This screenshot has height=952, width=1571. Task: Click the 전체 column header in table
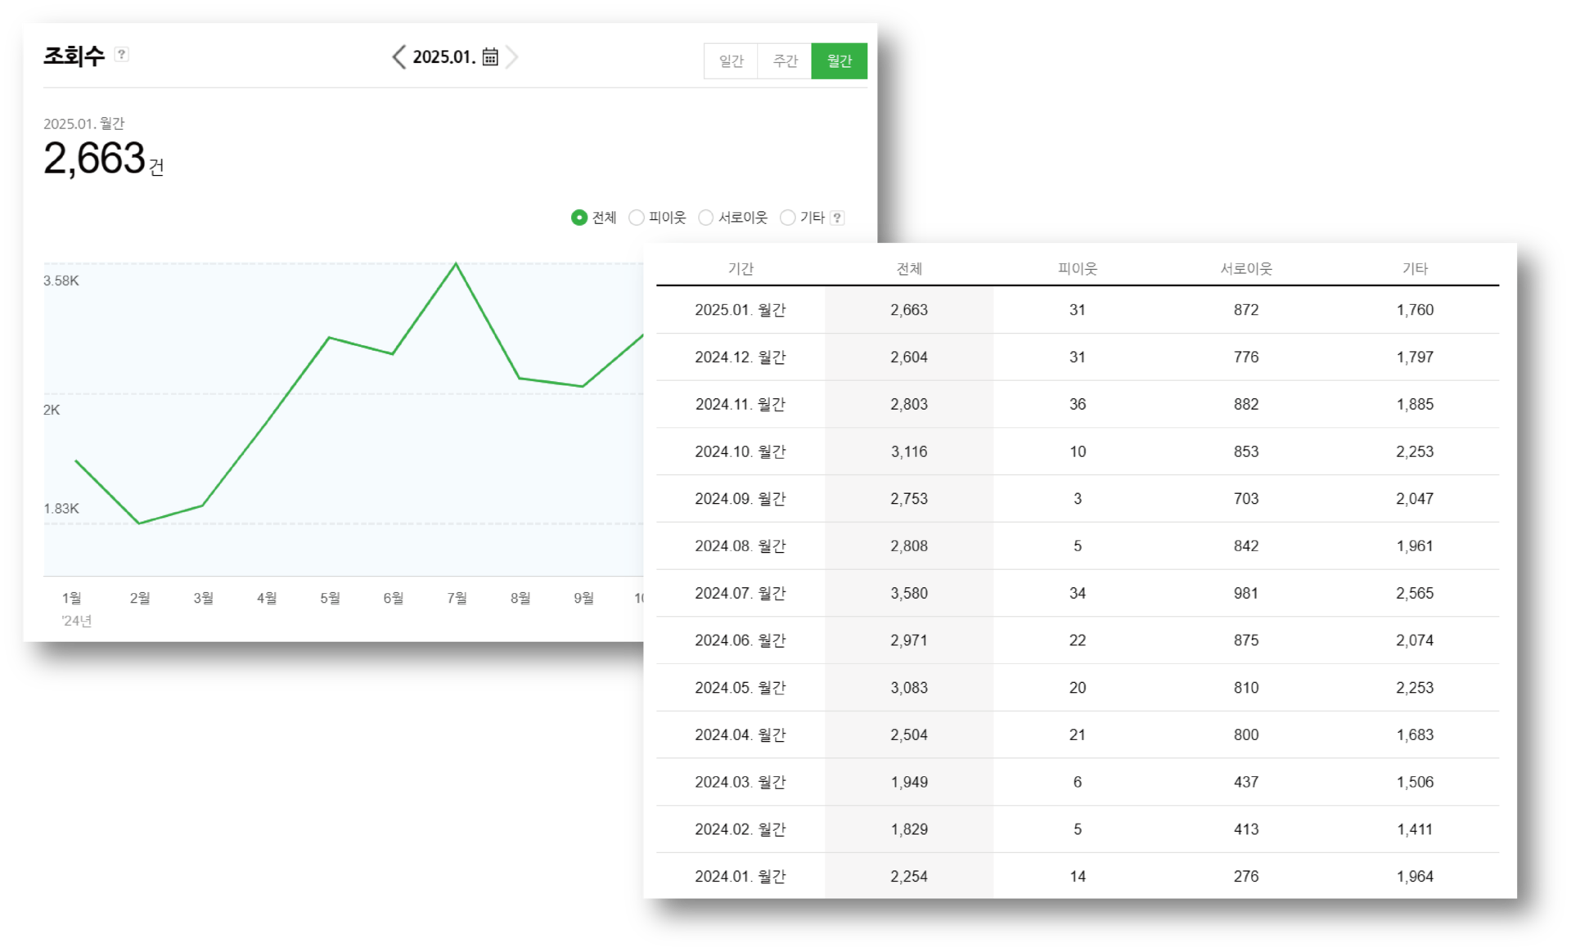(x=909, y=268)
